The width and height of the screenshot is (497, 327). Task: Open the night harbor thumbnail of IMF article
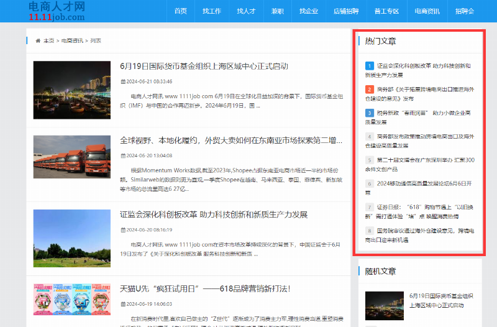[x=72, y=90]
